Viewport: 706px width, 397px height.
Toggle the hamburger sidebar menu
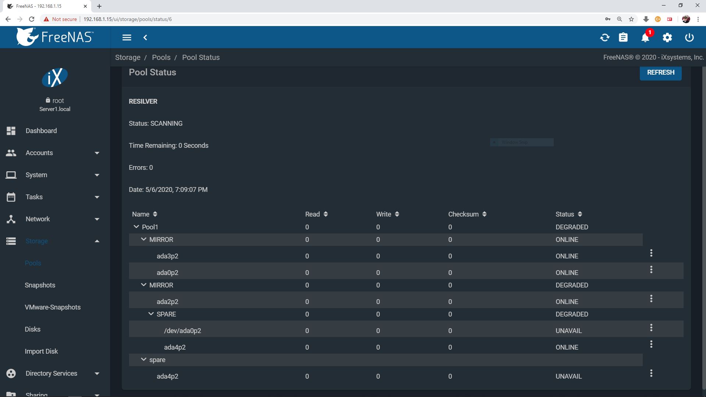tap(127, 37)
